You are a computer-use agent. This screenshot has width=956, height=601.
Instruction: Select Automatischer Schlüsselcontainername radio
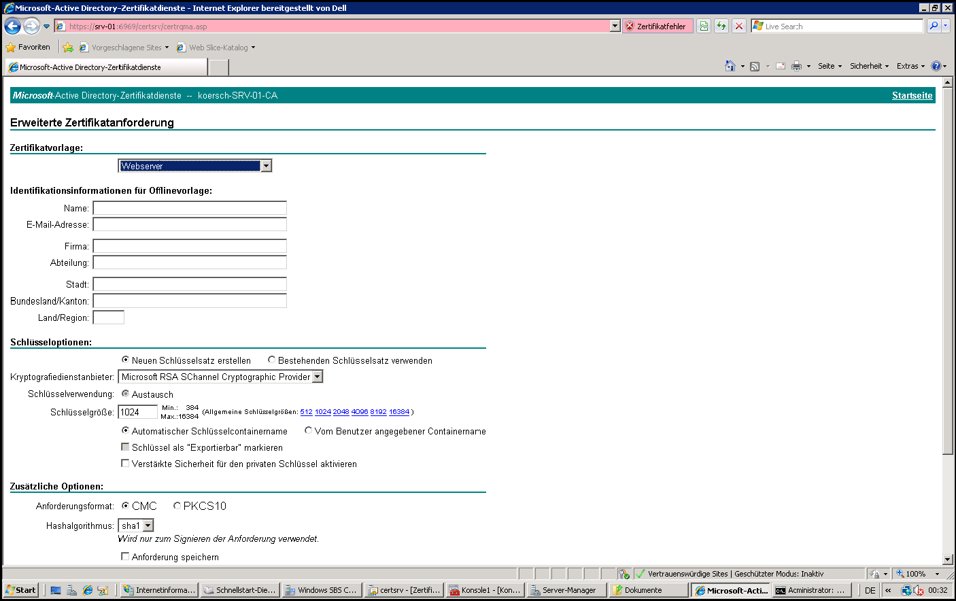pyautogui.click(x=125, y=430)
